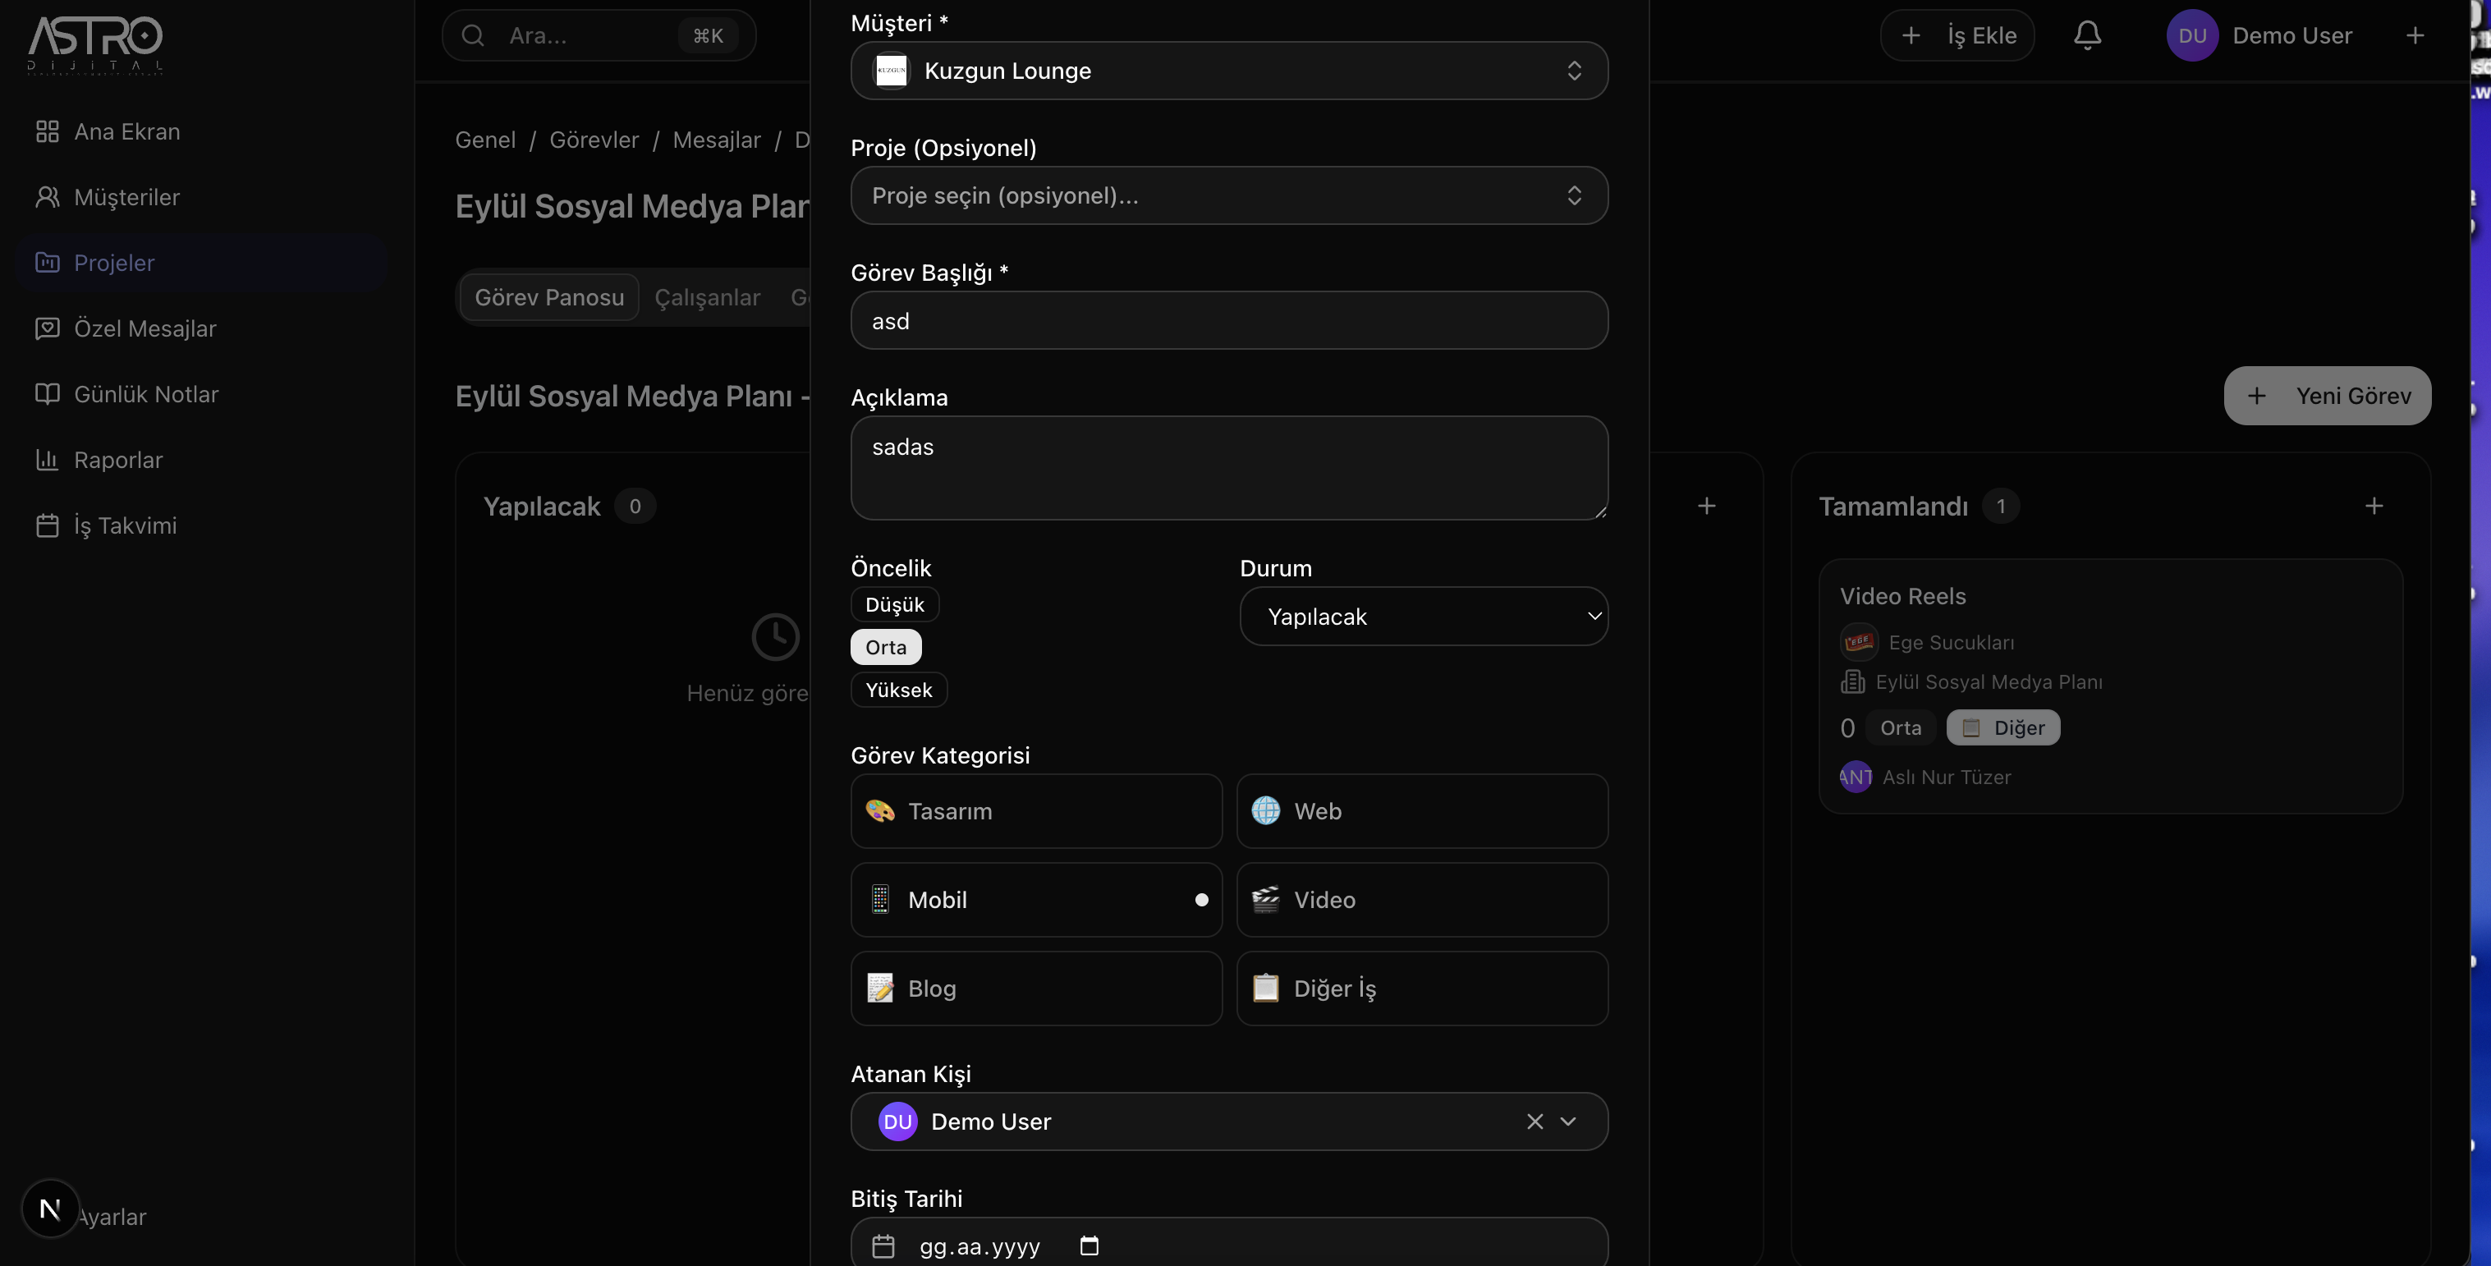The height and width of the screenshot is (1266, 2491).
Task: Add task to Tamamlandı column plus icon
Action: coord(2373,506)
